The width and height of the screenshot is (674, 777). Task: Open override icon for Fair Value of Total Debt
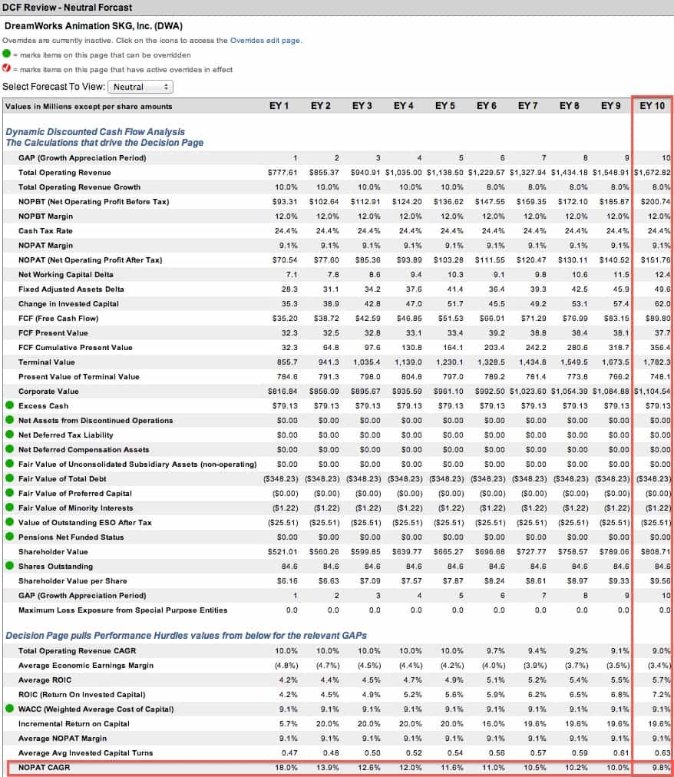point(9,478)
